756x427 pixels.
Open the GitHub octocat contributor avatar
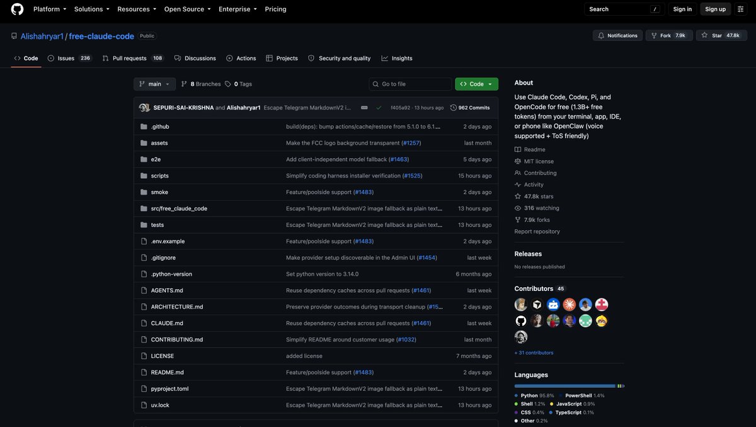point(521,321)
